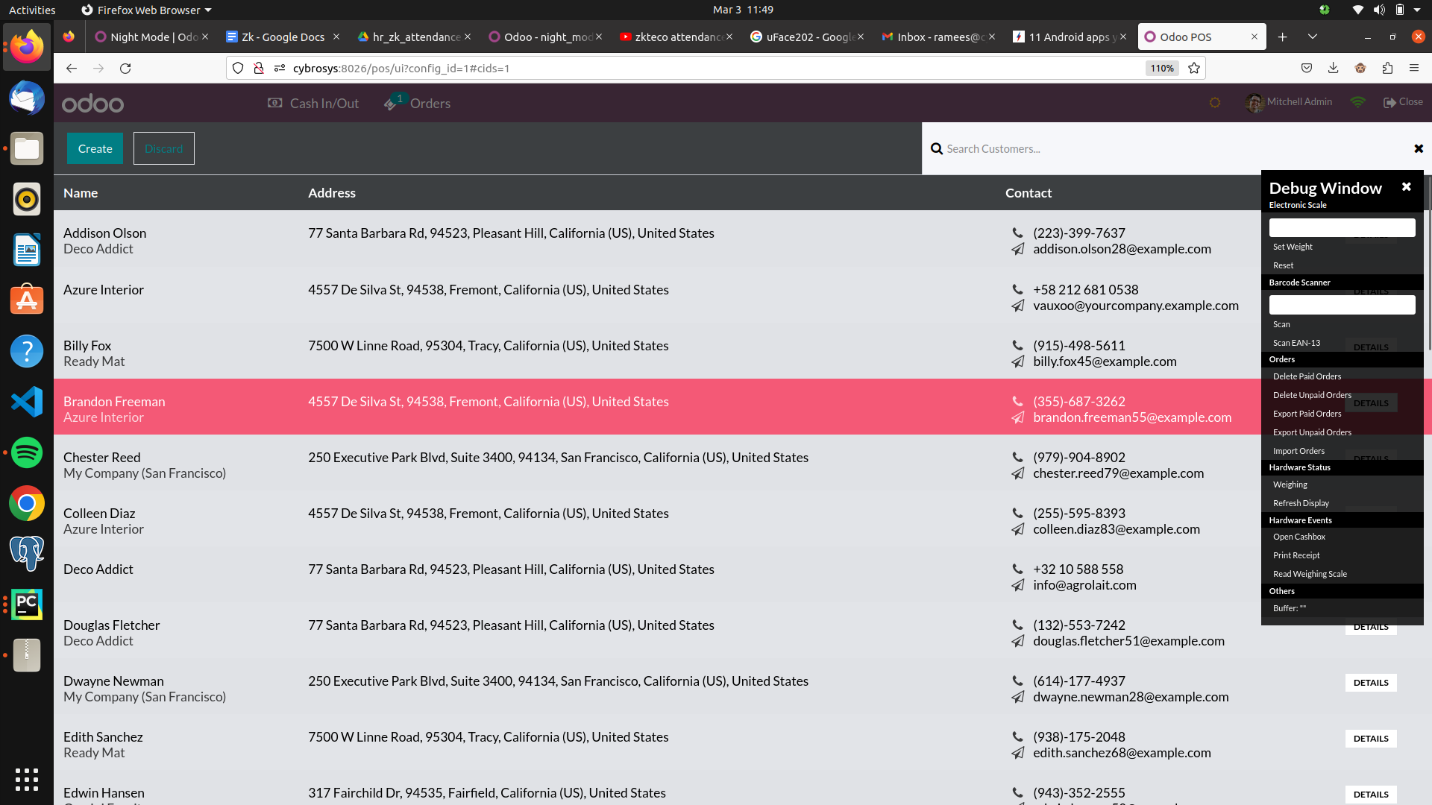Click the Create customer button
This screenshot has height=805, width=1432.
pos(95,148)
